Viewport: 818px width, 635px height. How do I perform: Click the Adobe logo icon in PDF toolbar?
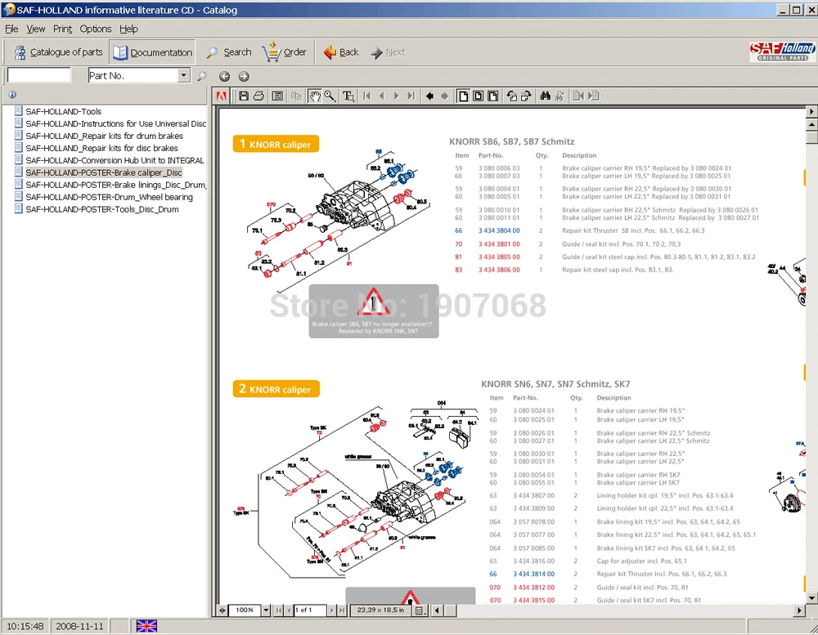coord(221,96)
